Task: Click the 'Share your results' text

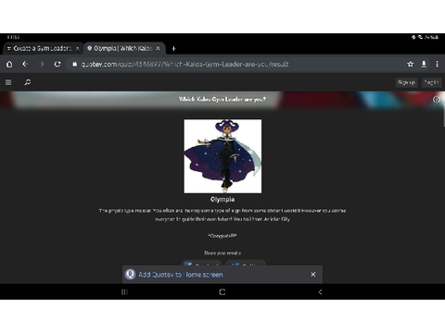Action: click(x=222, y=253)
